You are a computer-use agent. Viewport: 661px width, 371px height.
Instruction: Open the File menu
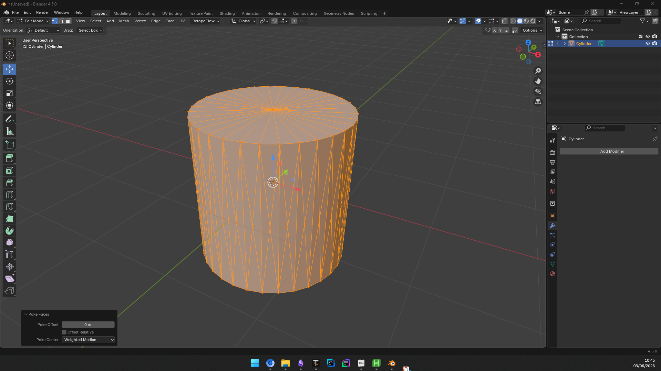15,12
